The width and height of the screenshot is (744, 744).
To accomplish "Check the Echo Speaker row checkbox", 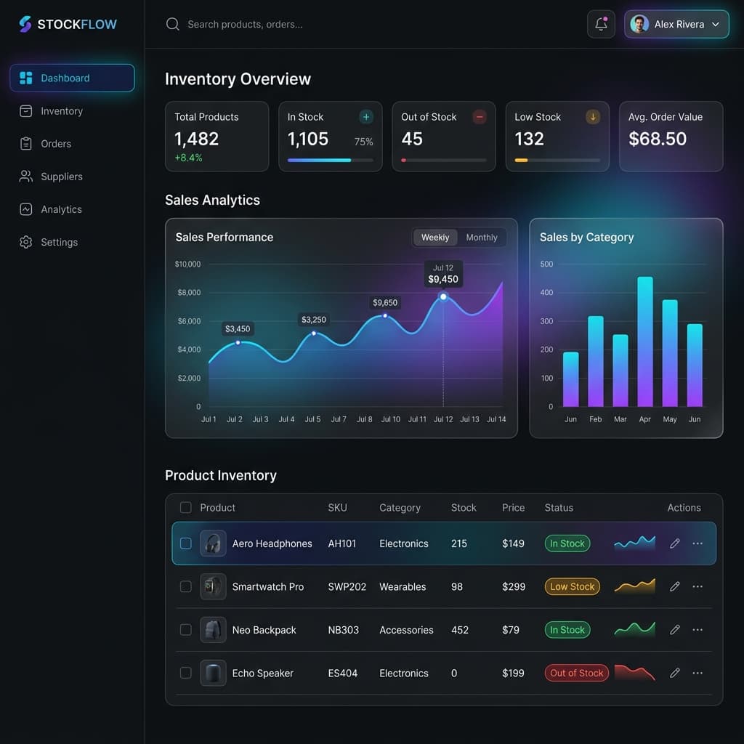I will [185, 673].
